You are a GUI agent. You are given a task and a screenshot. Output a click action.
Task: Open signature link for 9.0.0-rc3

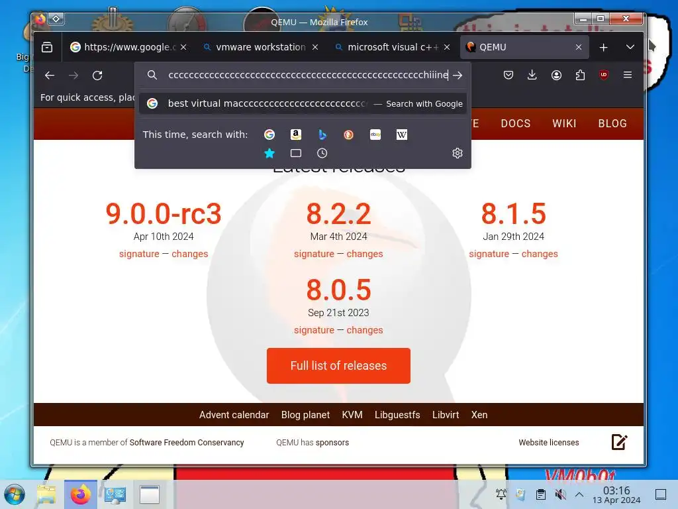click(x=139, y=254)
